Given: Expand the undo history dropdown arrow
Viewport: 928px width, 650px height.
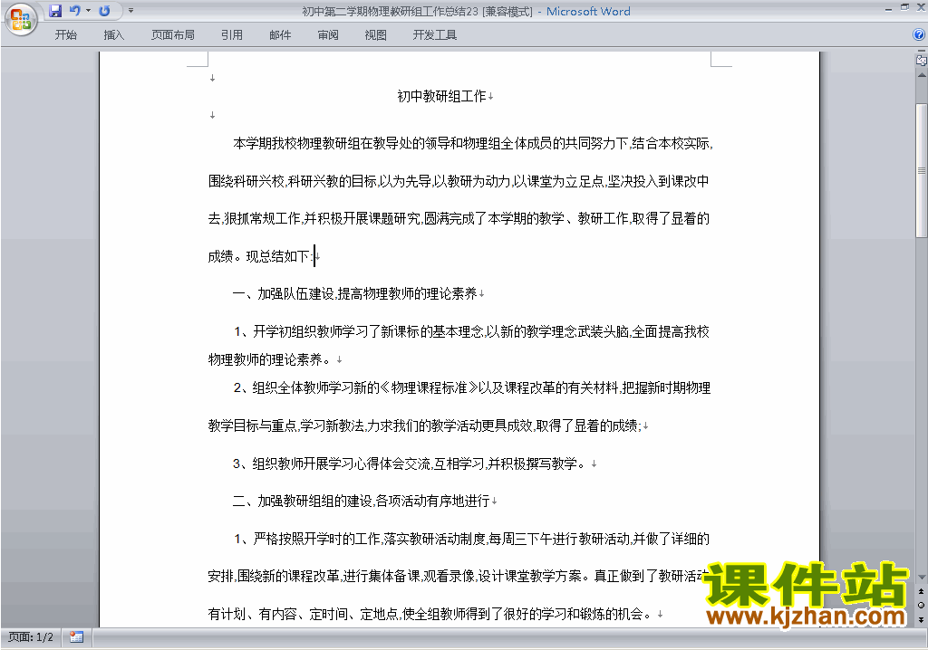Looking at the screenshot, I should point(88,11).
